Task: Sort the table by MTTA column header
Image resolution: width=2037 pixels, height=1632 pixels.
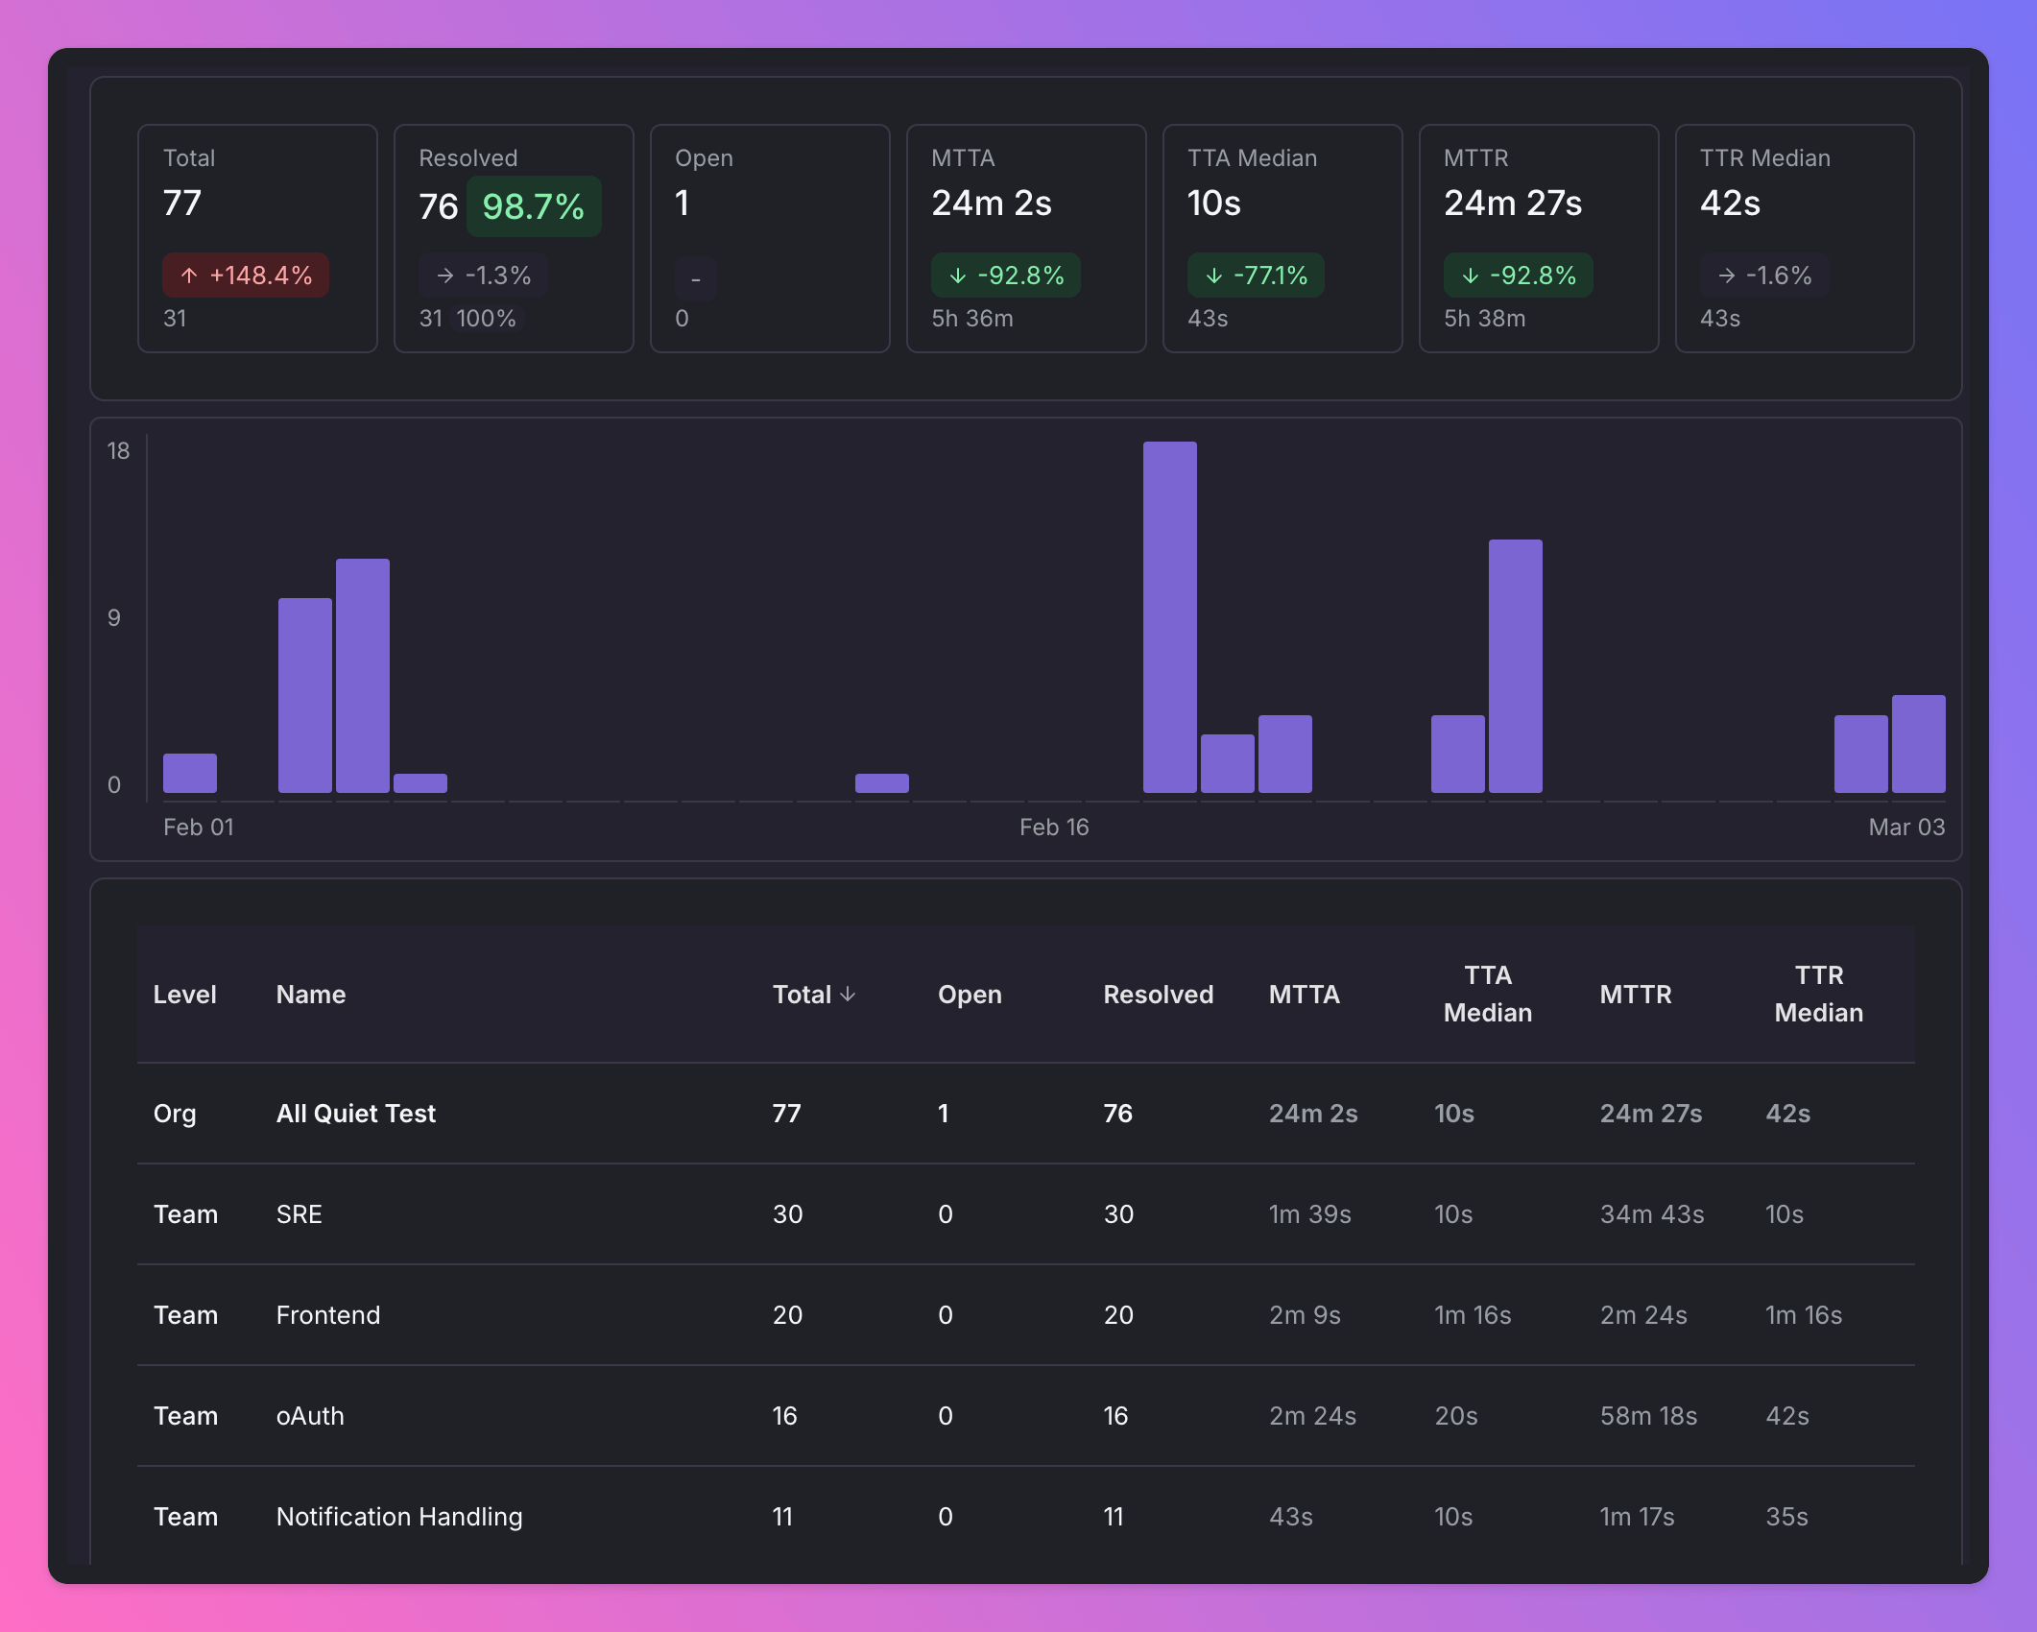Action: [1306, 995]
